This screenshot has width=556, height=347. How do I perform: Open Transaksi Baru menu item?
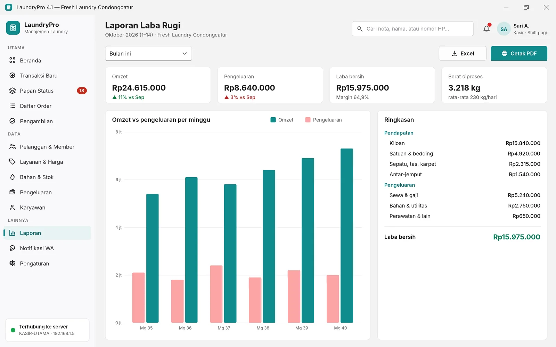pos(47,76)
